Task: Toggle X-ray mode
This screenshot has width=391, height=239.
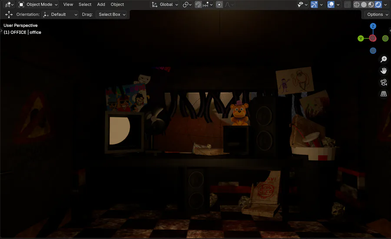Action: tap(347, 4)
